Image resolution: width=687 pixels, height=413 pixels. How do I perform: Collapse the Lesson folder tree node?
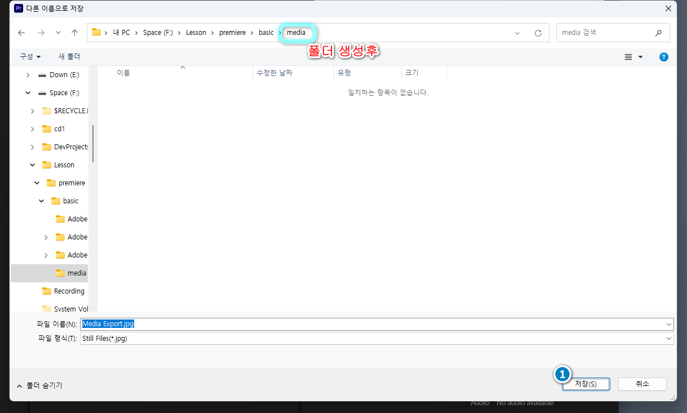point(33,165)
